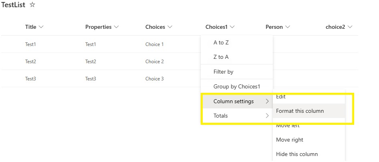Screen dimensions: 379x162
Task: Select the Filter by menu option
Action: 224,72
